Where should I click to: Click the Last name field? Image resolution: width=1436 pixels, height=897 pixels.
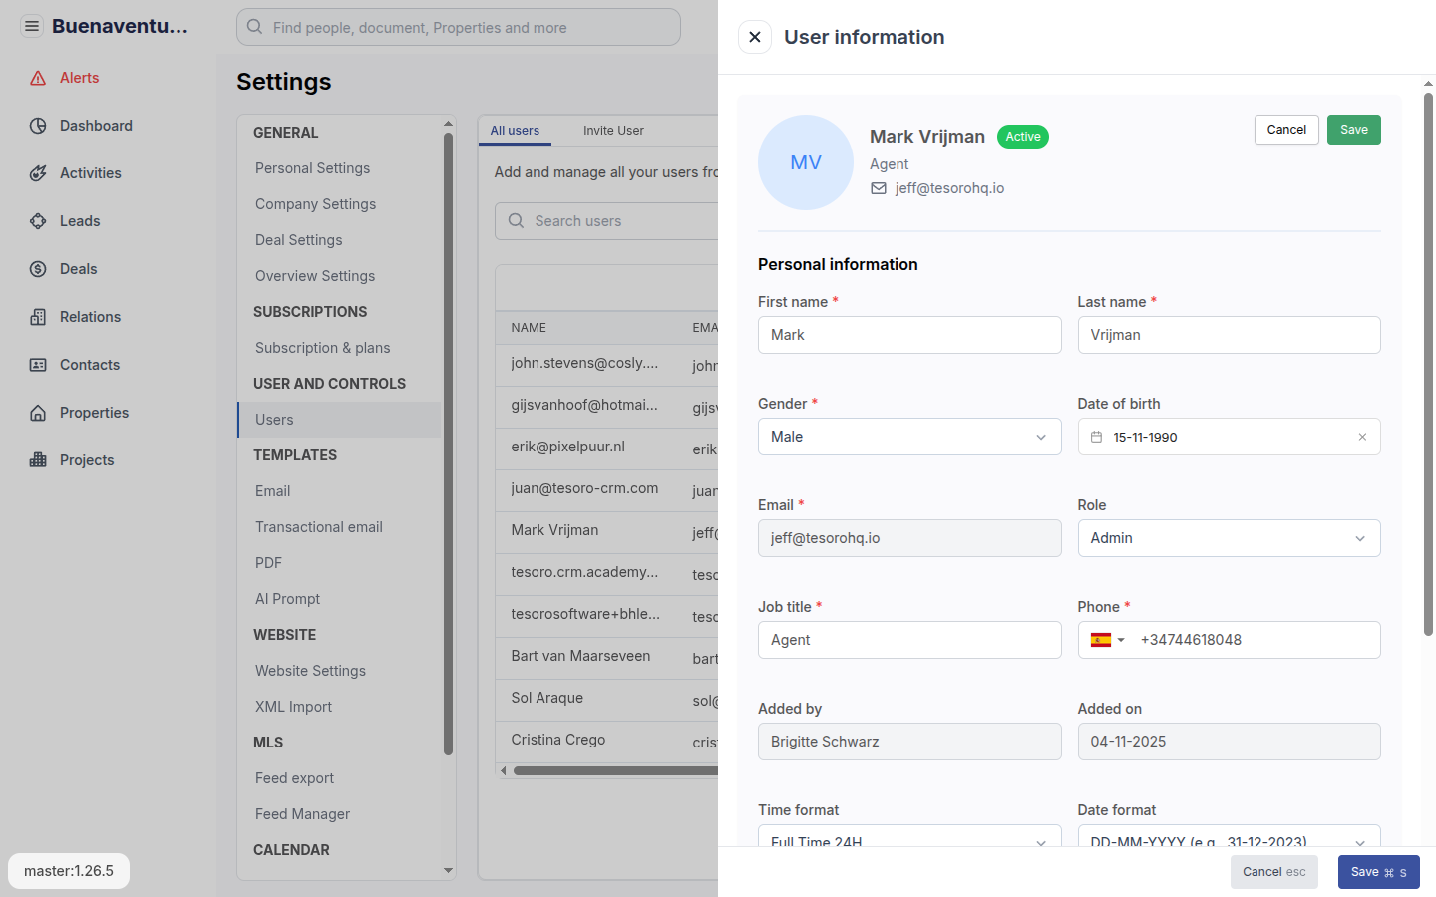click(1229, 335)
